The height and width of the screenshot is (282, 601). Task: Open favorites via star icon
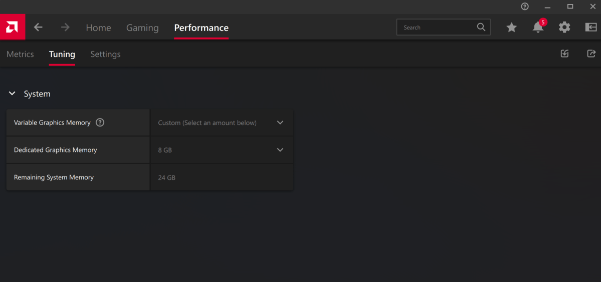pos(511,27)
